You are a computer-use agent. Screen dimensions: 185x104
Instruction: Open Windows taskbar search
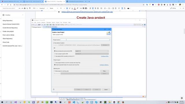(6, 102)
